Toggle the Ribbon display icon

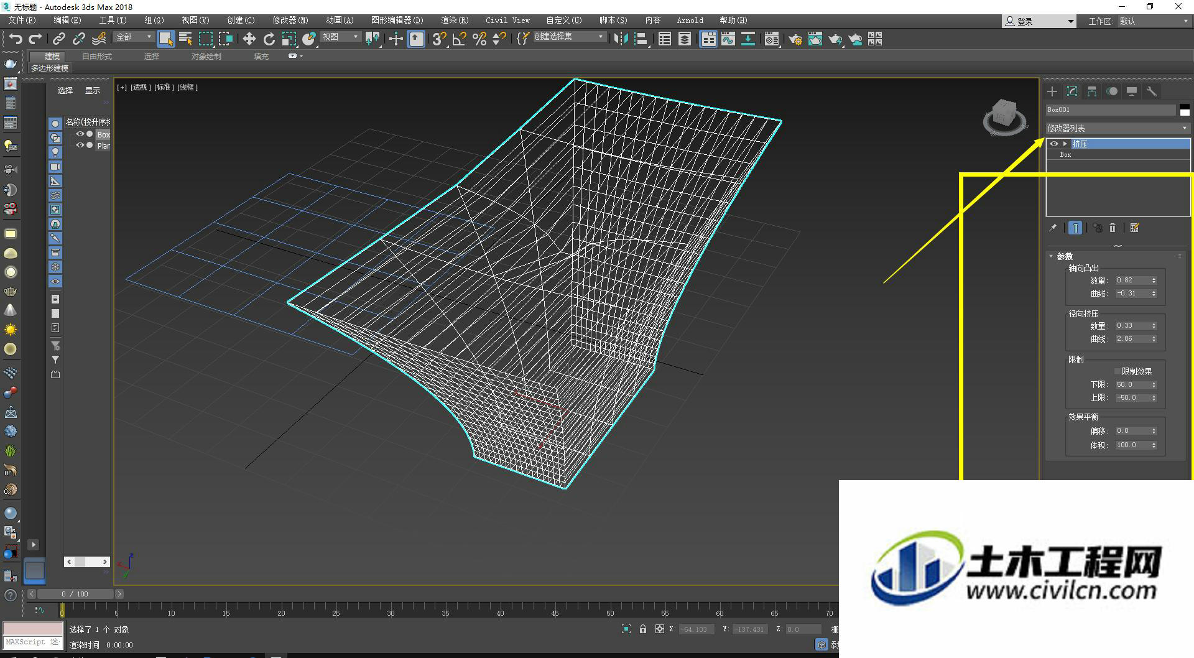(x=708, y=39)
